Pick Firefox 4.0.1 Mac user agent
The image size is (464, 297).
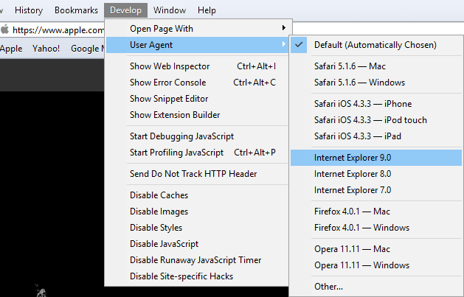(353, 211)
